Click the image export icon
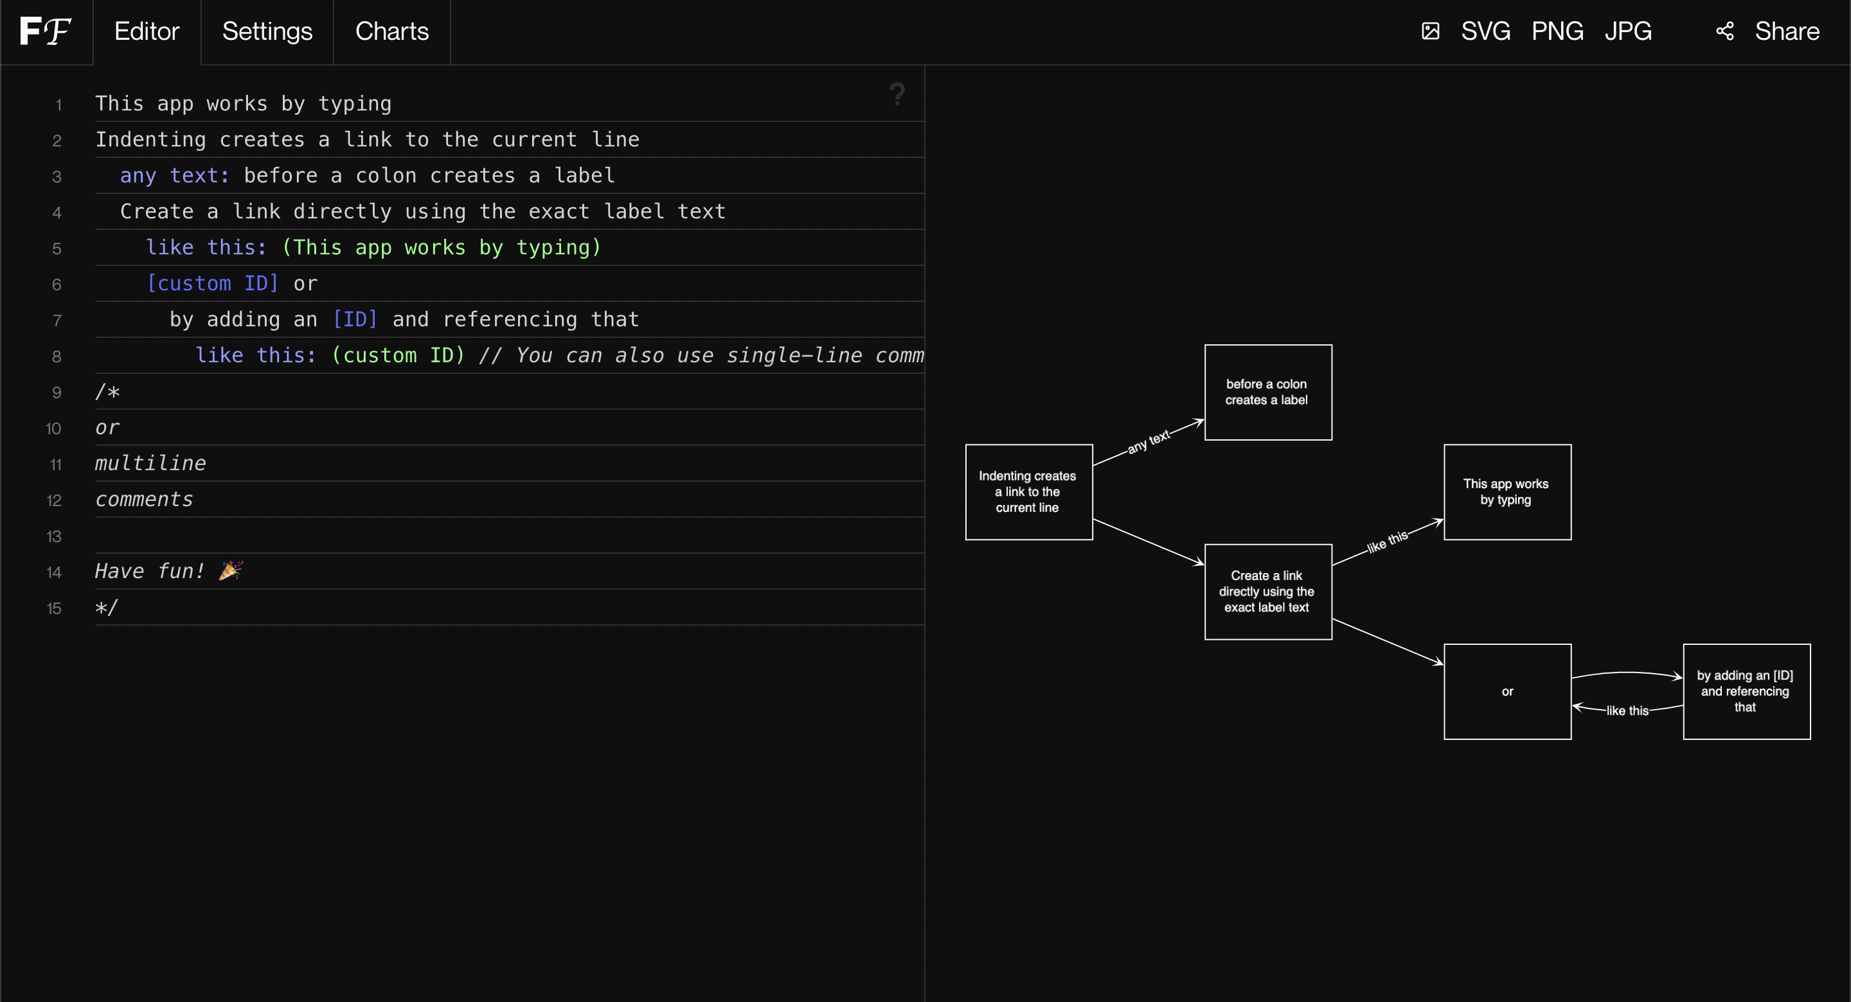1851x1002 pixels. point(1430,31)
